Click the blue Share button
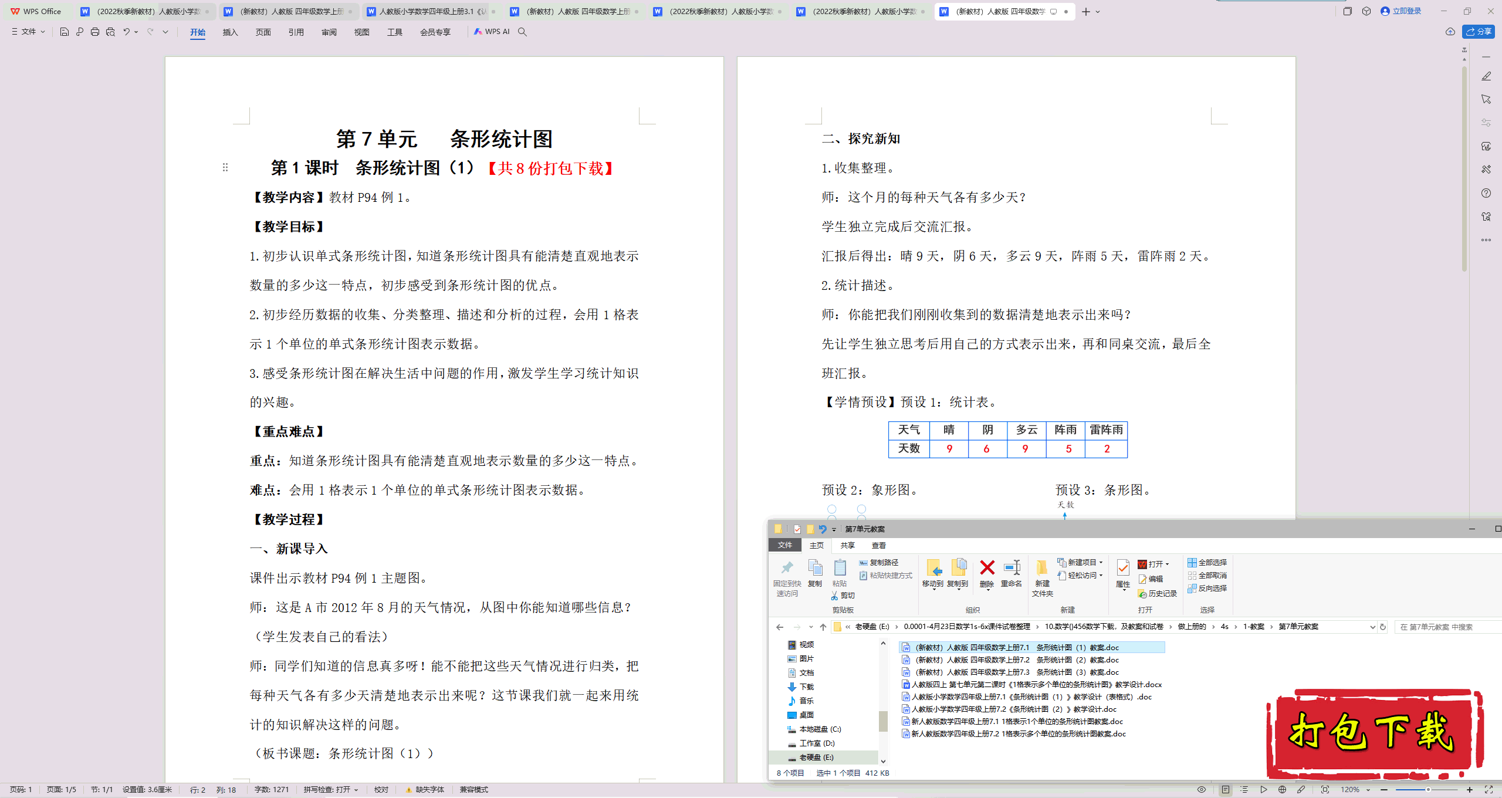 [1478, 32]
